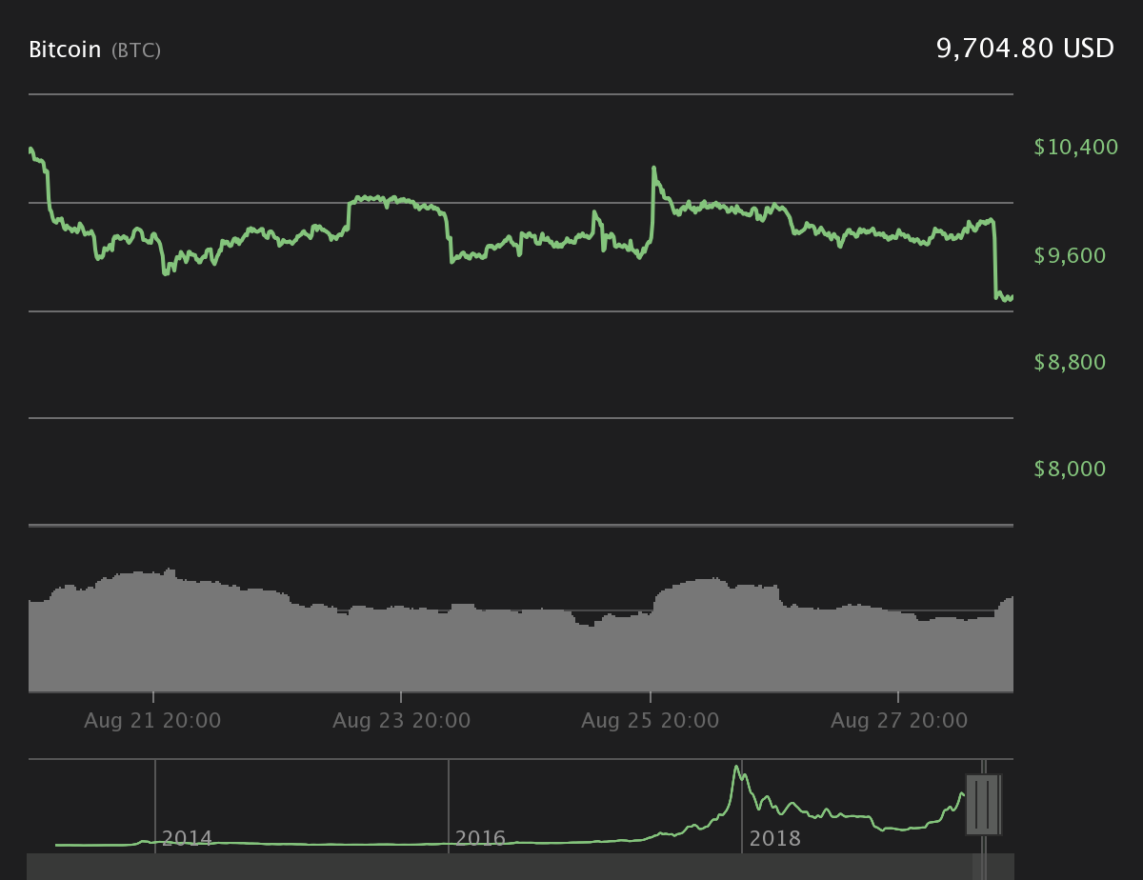Click the Aug 25 20:00 date label

(651, 721)
